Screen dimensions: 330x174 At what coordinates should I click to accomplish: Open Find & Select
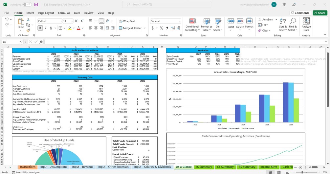(293, 25)
